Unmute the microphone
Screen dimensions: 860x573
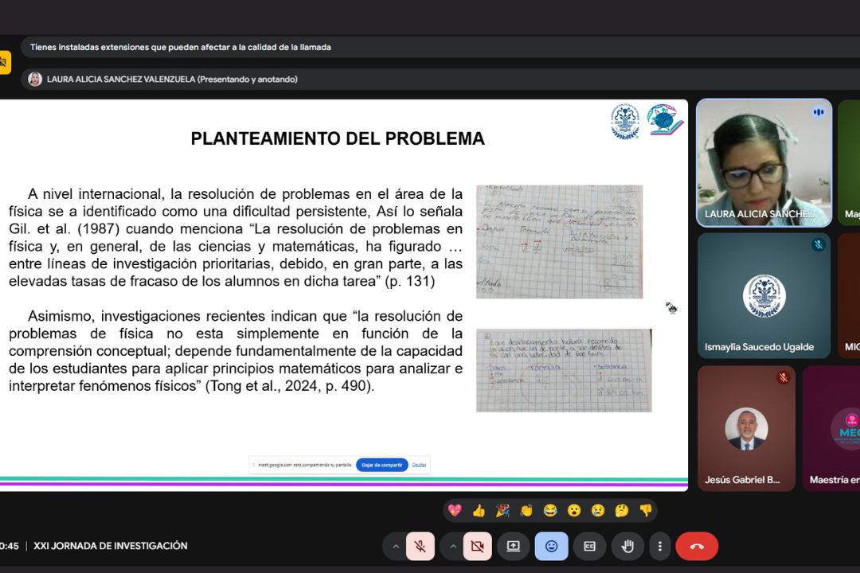coord(420,546)
